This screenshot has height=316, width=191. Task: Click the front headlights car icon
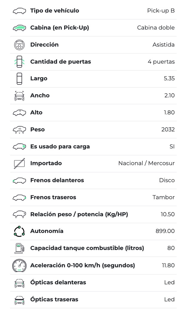click(19, 283)
